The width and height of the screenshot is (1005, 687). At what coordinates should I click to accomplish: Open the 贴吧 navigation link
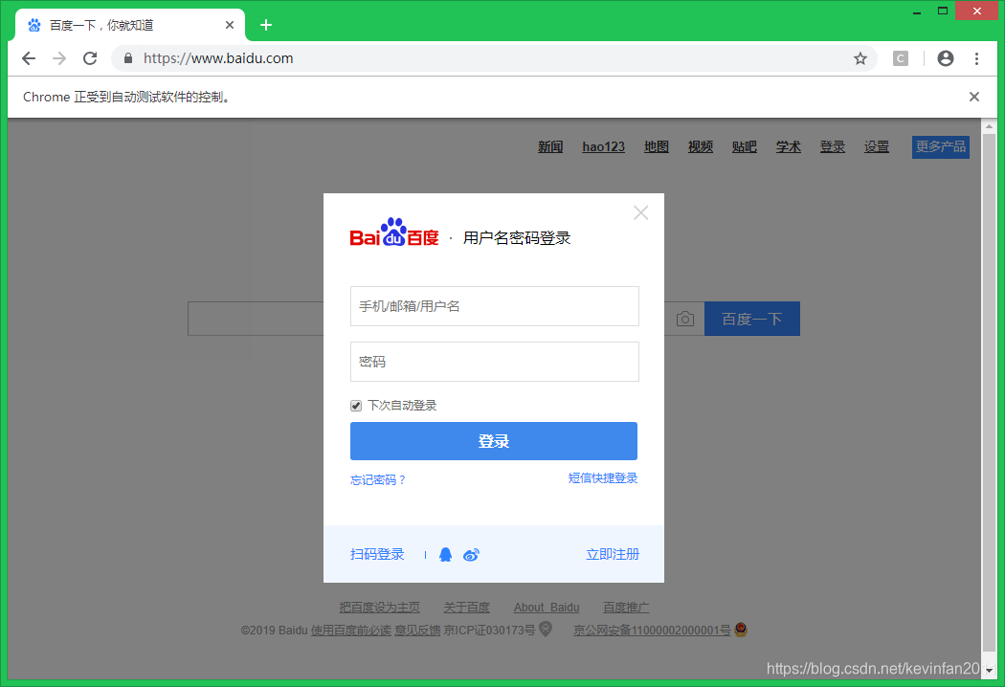coord(744,146)
